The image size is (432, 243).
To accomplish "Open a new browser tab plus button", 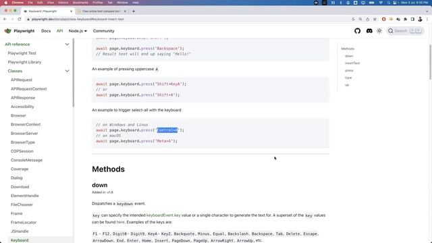I will tap(134, 11).
